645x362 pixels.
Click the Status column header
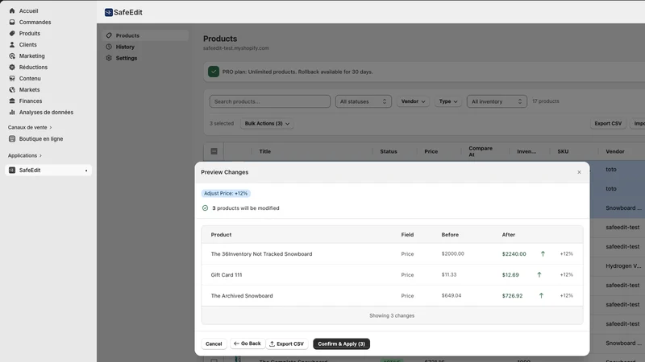click(x=389, y=151)
